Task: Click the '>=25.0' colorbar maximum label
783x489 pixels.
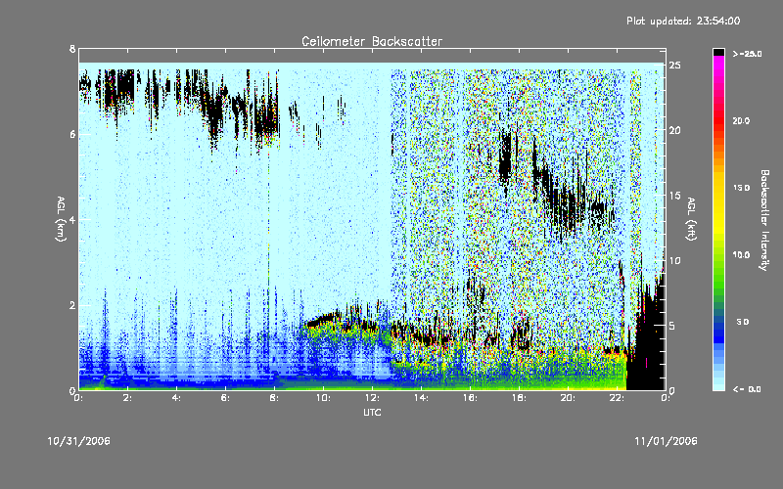Action: [747, 54]
